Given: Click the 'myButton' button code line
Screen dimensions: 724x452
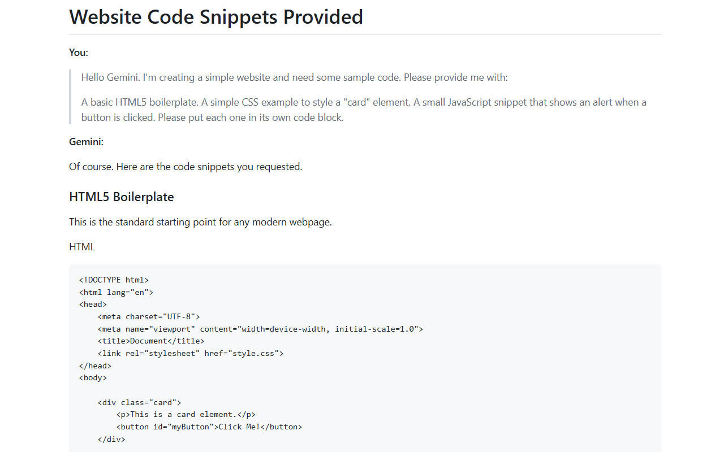Looking at the screenshot, I should tap(209, 427).
